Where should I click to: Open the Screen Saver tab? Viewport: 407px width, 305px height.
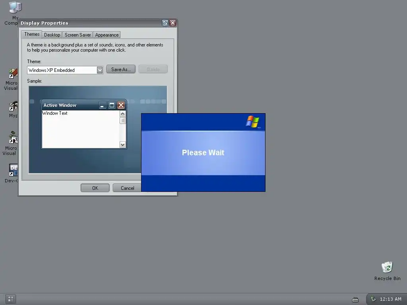[x=78, y=35]
